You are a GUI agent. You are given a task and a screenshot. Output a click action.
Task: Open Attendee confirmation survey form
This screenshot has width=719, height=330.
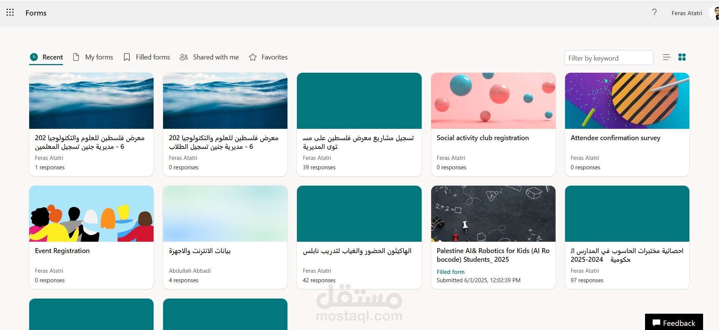coord(627,124)
